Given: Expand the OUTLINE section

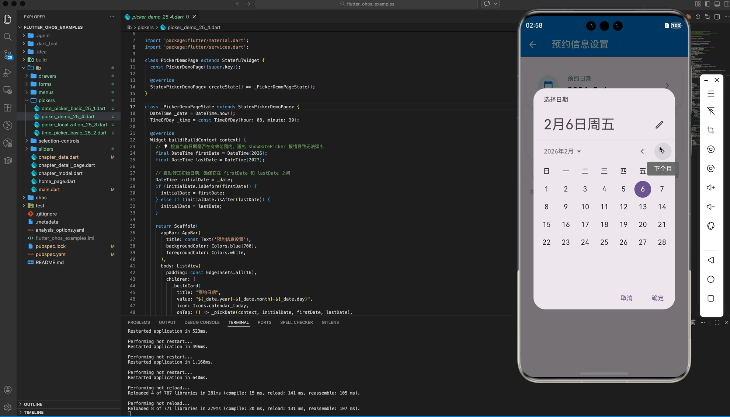Looking at the screenshot, I should tap(33, 404).
